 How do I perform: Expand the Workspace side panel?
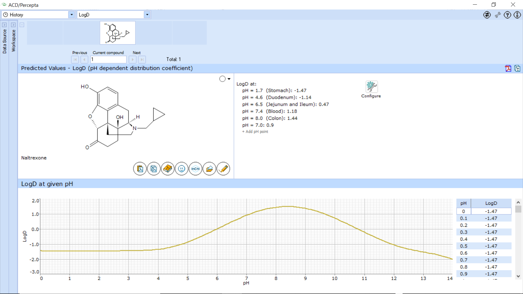tap(13, 25)
